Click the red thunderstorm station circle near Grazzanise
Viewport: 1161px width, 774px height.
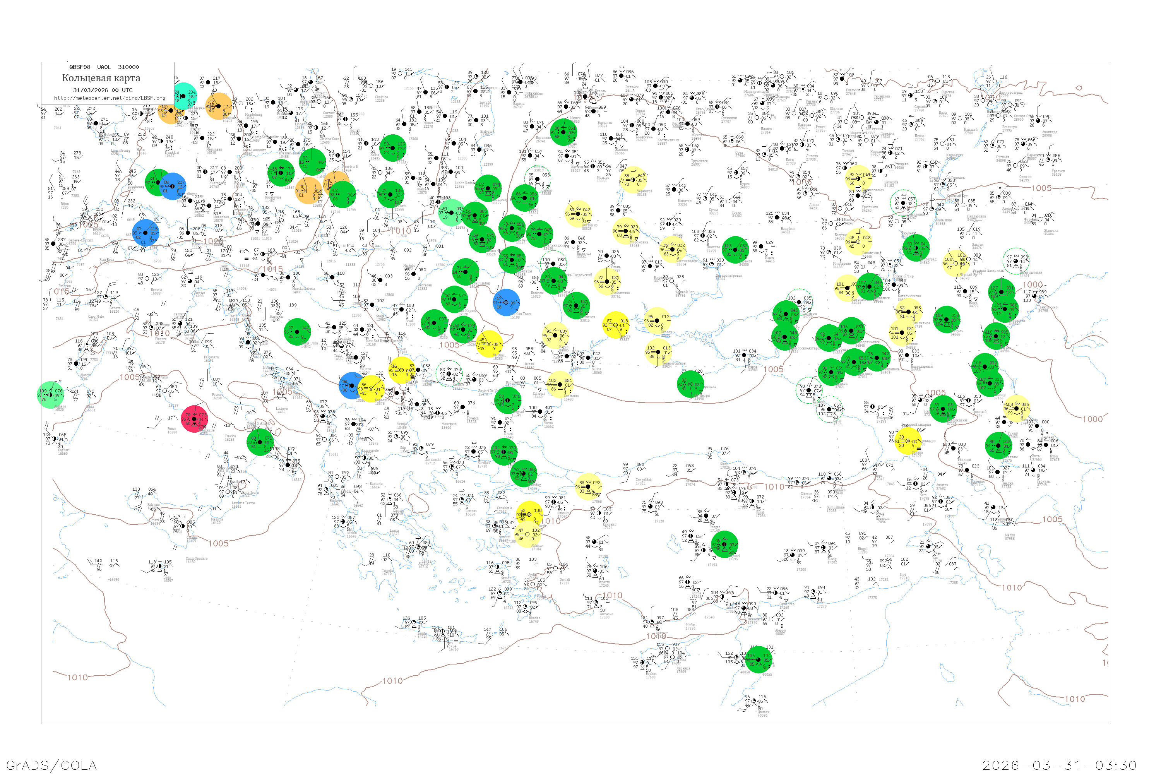[x=194, y=419]
